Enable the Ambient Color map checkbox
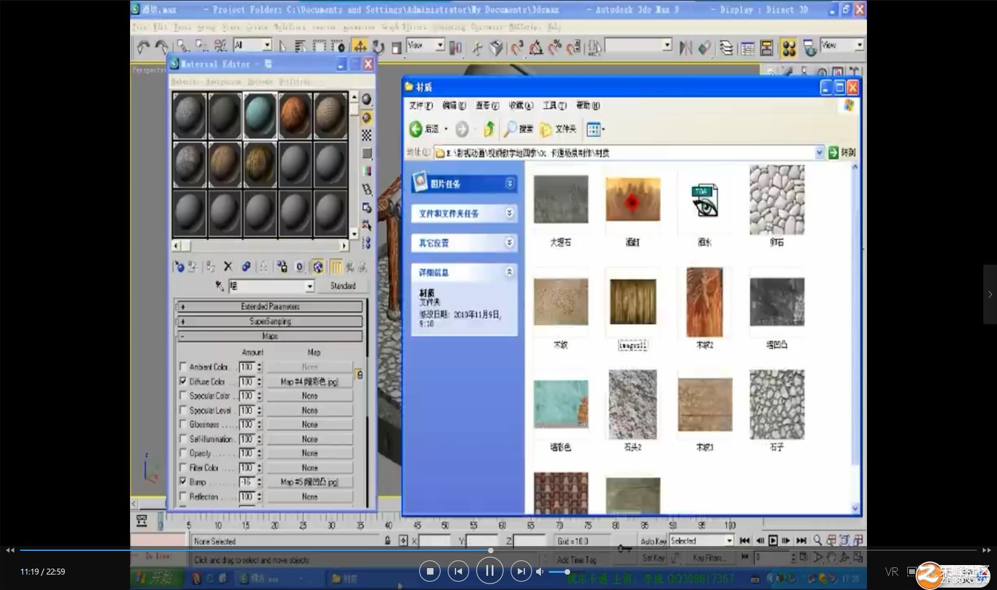This screenshot has height=590, width=997. point(183,367)
